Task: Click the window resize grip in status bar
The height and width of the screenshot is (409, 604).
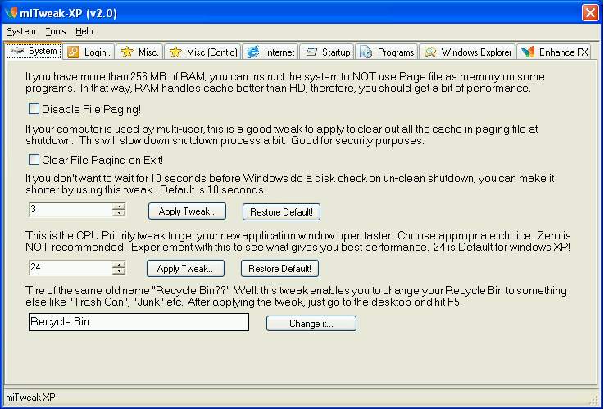Action: (595, 399)
